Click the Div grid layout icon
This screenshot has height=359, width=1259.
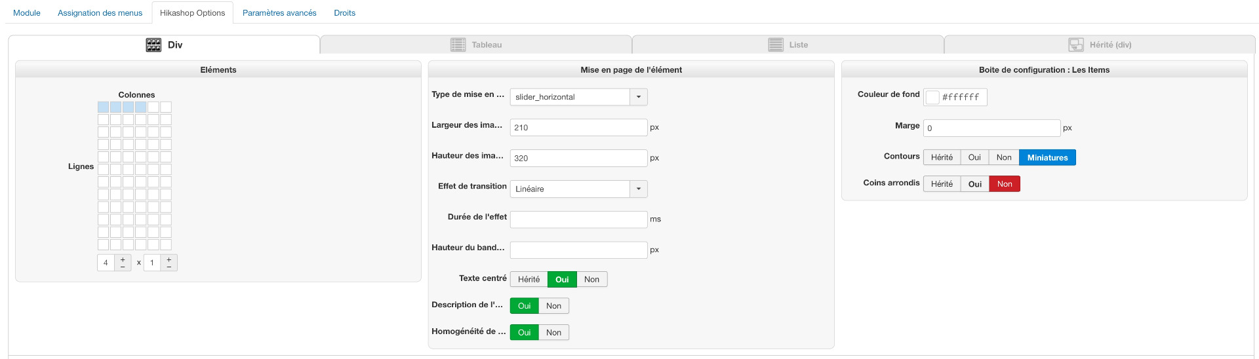pos(153,45)
